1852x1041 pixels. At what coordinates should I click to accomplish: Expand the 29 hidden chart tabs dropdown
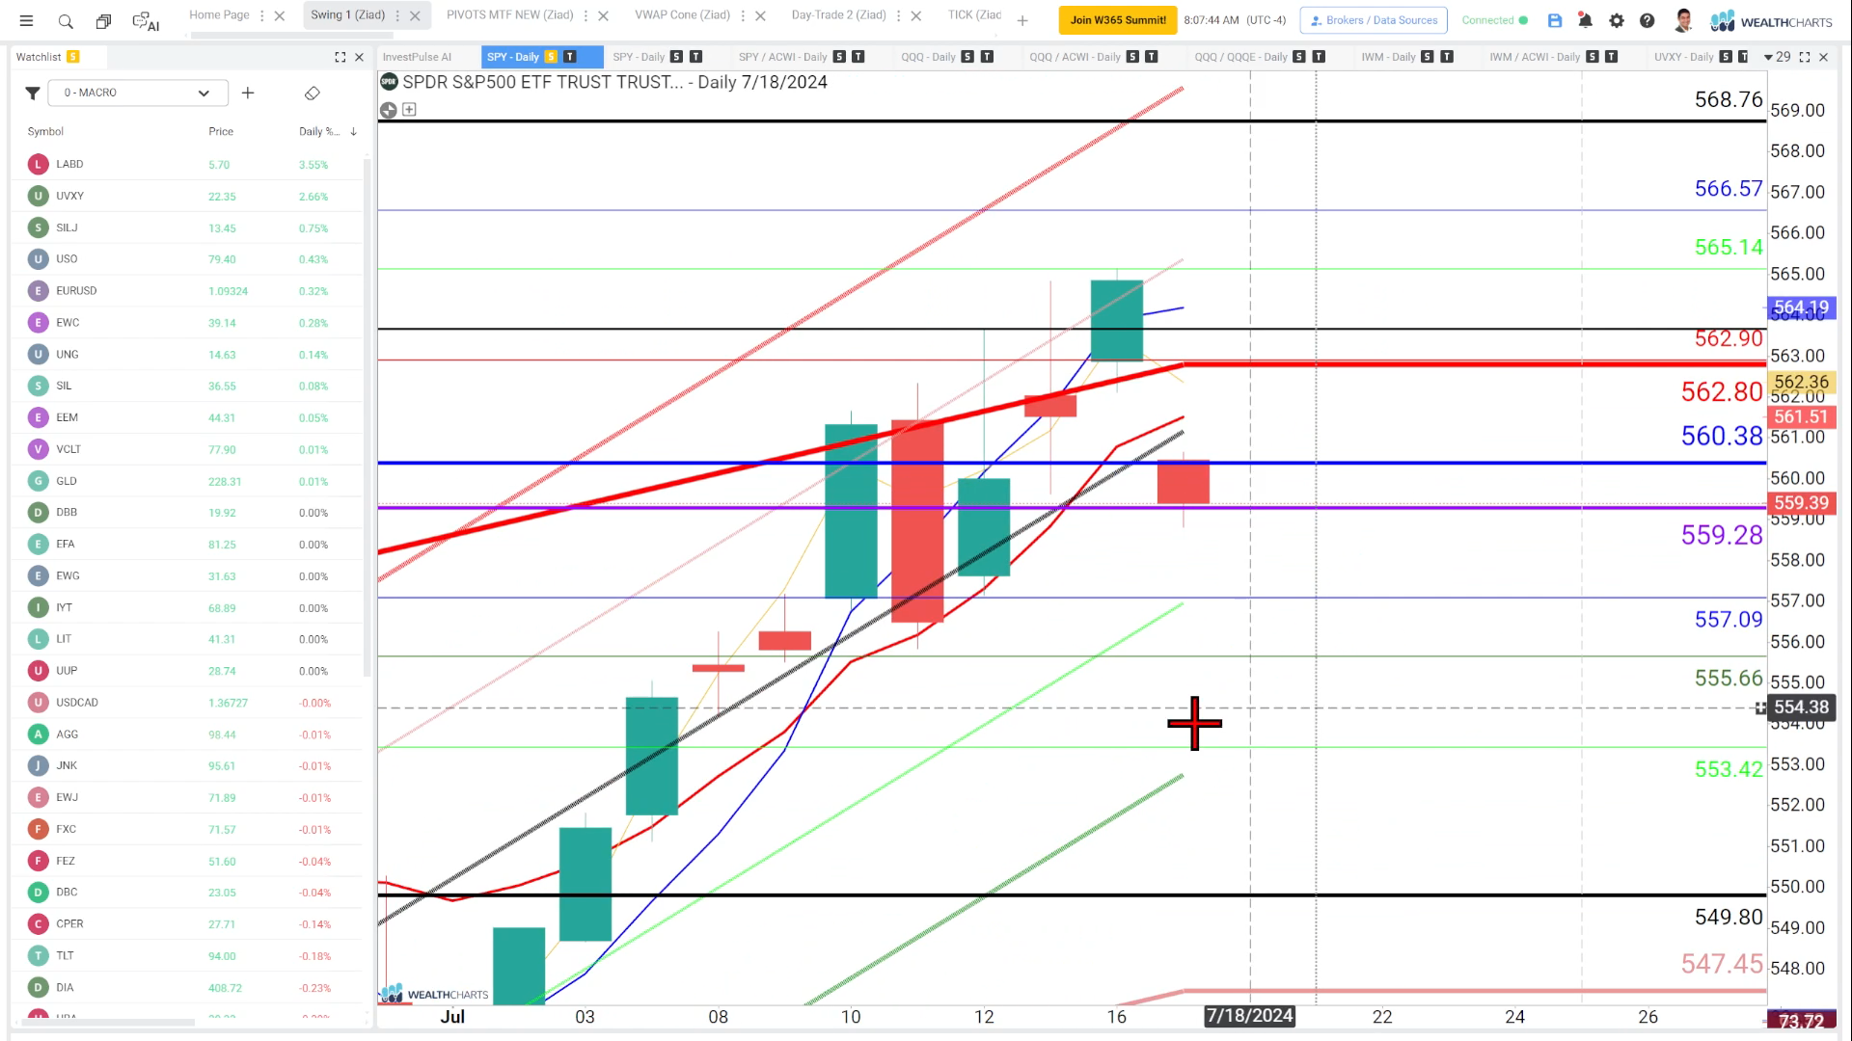pyautogui.click(x=1777, y=57)
